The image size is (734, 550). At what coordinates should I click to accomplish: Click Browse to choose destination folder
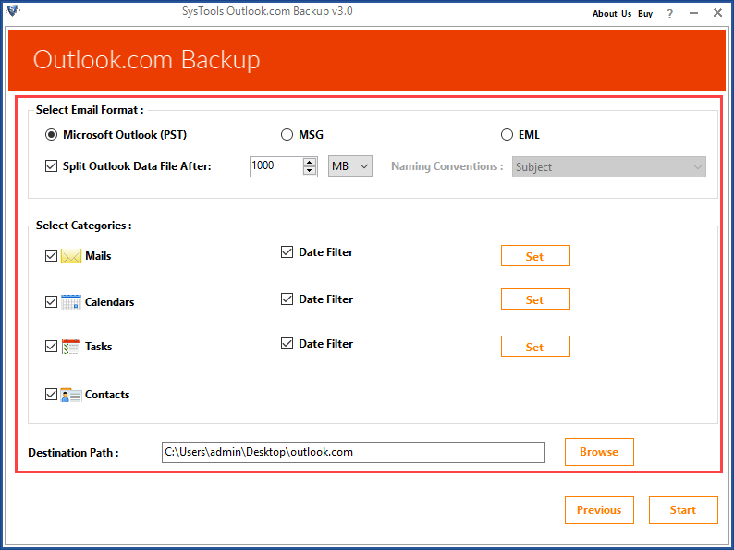click(599, 452)
